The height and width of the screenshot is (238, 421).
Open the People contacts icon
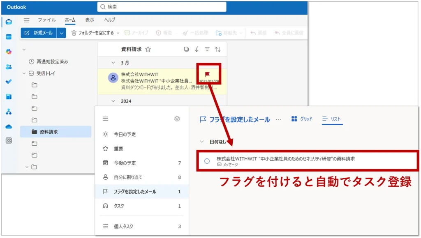[x=9, y=66]
